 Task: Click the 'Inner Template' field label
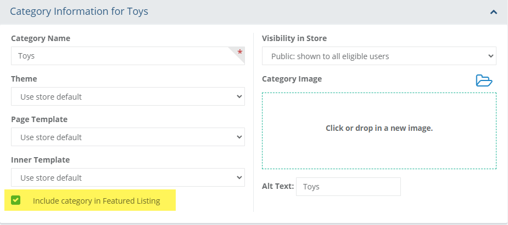tap(40, 160)
